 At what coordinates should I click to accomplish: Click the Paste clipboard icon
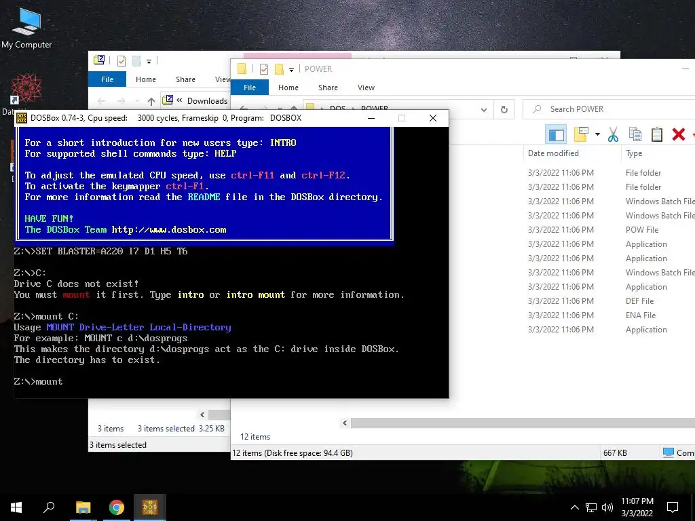[657, 134]
